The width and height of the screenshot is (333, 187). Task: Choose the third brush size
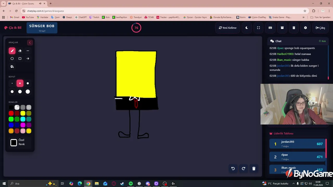[x=28, y=83]
